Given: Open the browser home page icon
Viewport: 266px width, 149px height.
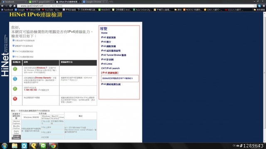Looking at the screenshot, I should point(15,6).
